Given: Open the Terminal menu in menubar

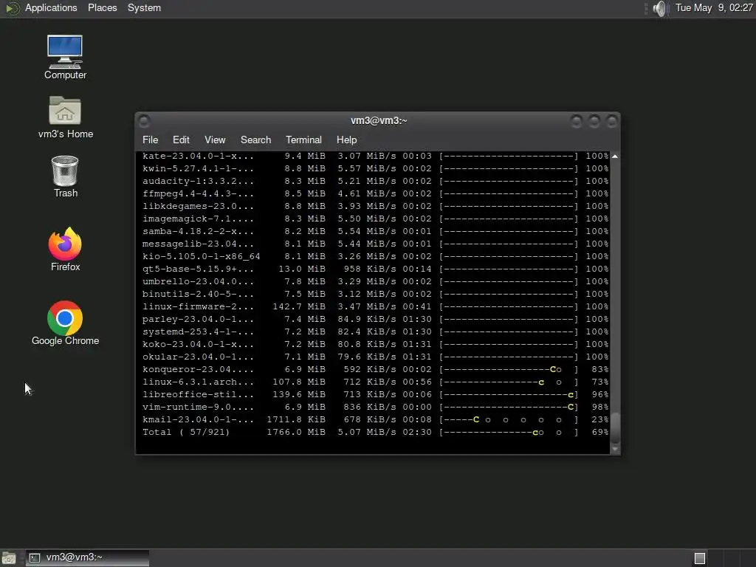Looking at the screenshot, I should pos(303,140).
